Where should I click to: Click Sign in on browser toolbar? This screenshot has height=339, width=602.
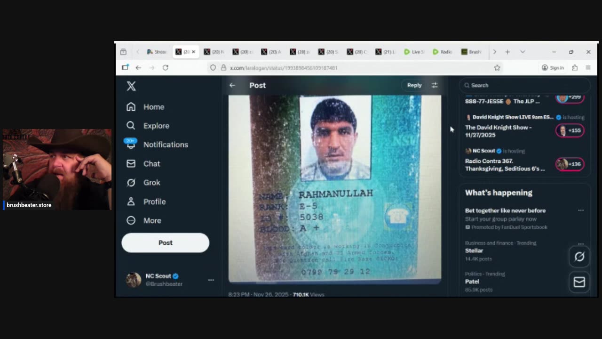tap(553, 68)
